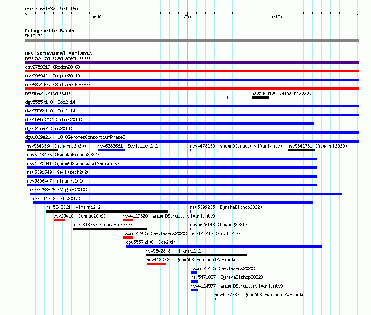Image resolution: width=371 pixels, height=315 pixels.
Task: Click the nsv5843361 (Almarri2020) label
Action: (75, 207)
